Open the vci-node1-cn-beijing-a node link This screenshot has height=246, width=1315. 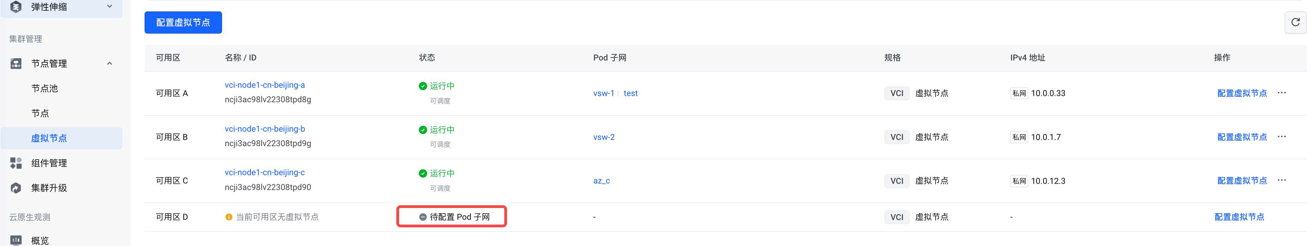(265, 85)
